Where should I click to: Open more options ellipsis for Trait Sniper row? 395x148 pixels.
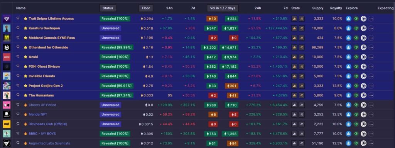[x=371, y=19]
